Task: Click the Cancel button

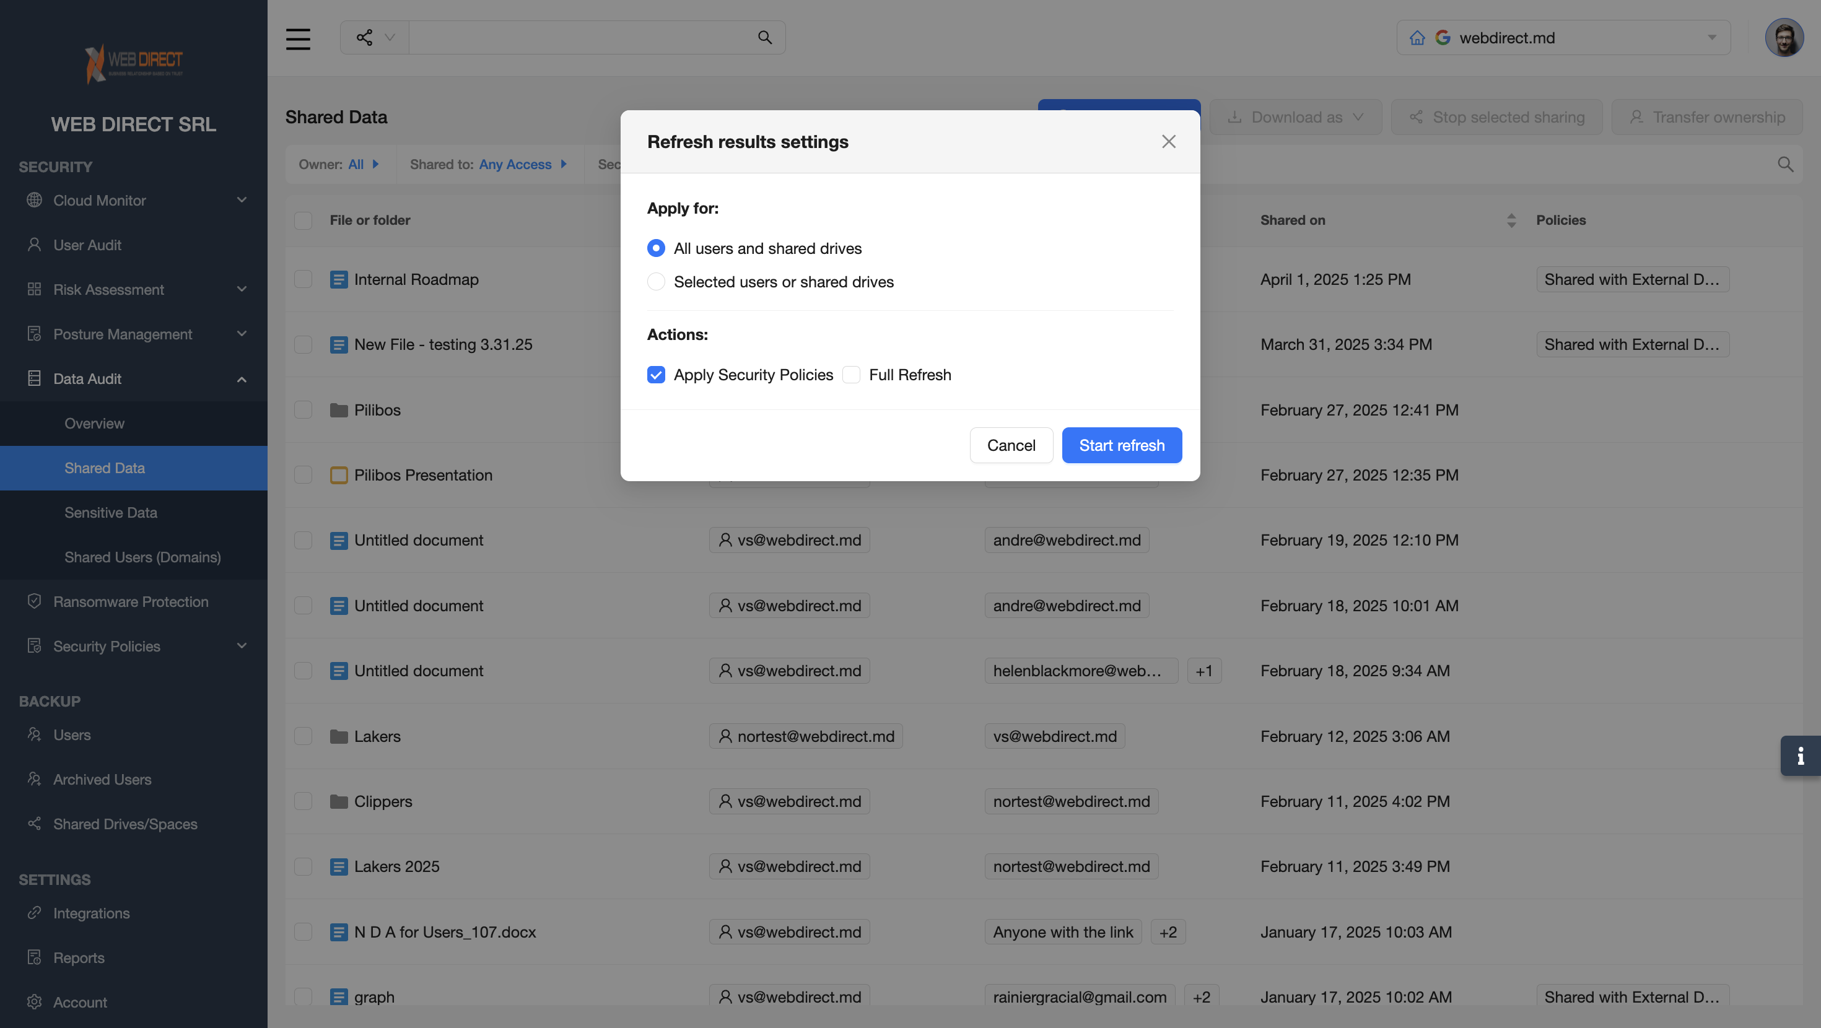Action: (1011, 445)
